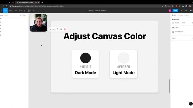Click the recorder back chevron
The height and width of the screenshot is (108, 193).
[x=50, y=29]
